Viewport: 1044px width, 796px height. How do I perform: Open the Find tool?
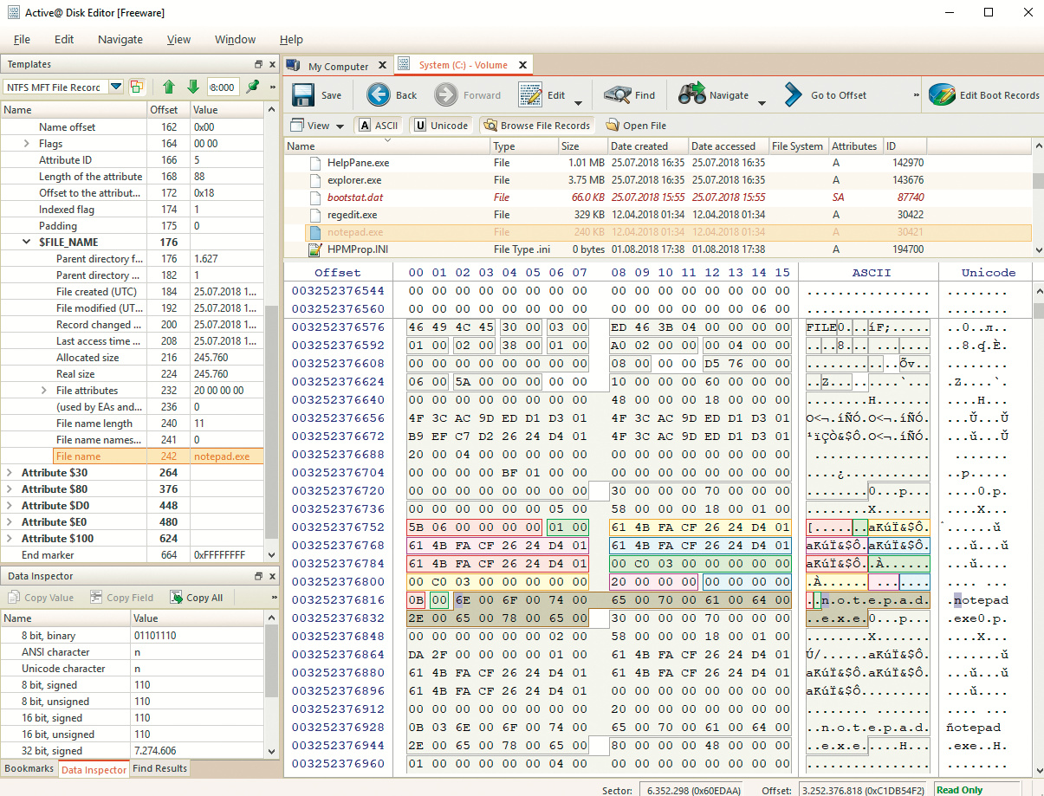point(617,95)
